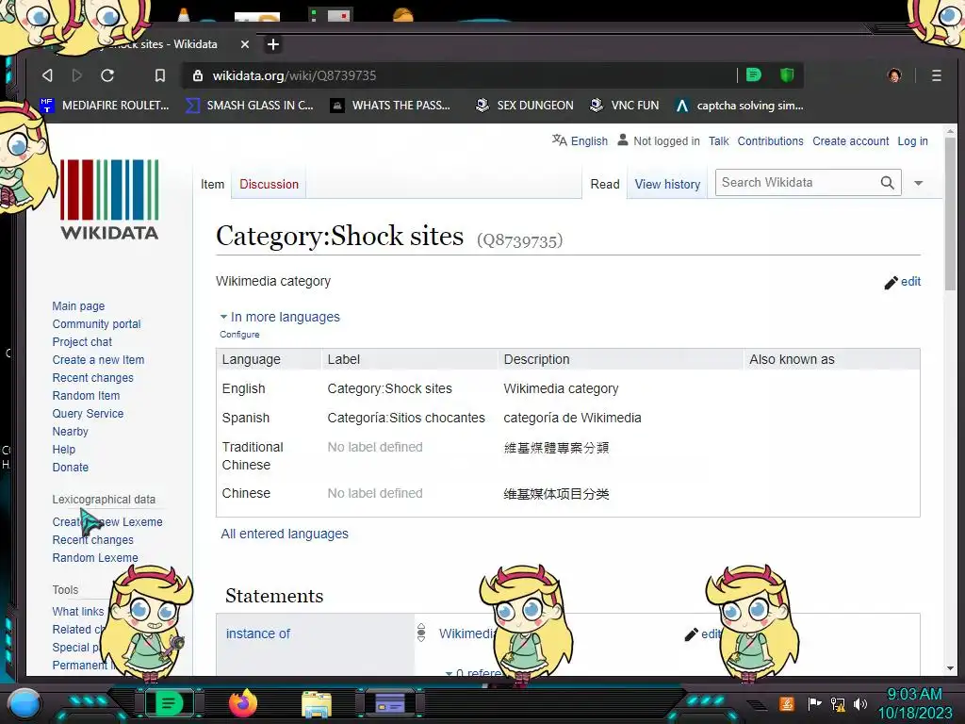Click the Start orb

click(25, 703)
